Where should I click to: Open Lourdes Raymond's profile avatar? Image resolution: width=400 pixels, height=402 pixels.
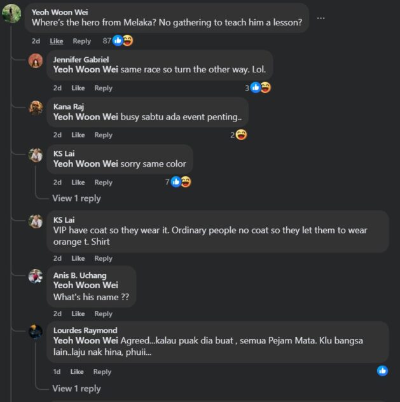coord(36,331)
